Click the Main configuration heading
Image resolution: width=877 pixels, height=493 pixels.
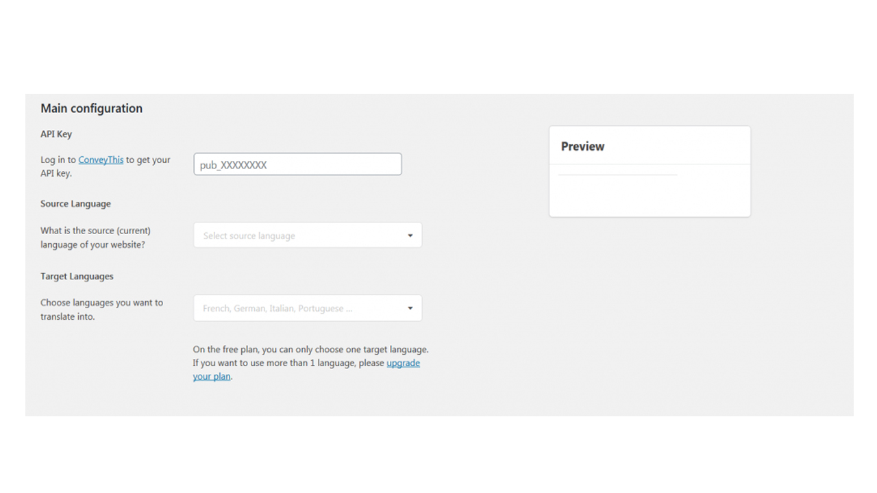91,108
